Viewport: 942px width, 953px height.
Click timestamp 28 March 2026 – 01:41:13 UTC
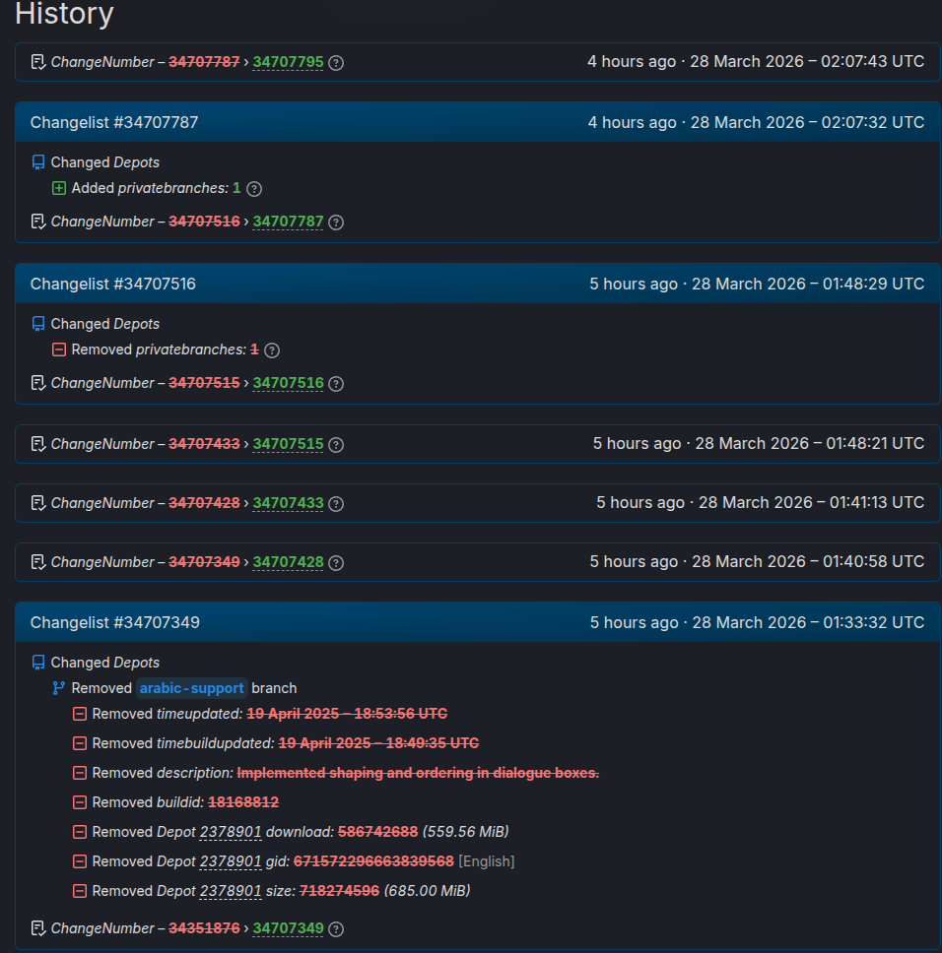point(811,502)
